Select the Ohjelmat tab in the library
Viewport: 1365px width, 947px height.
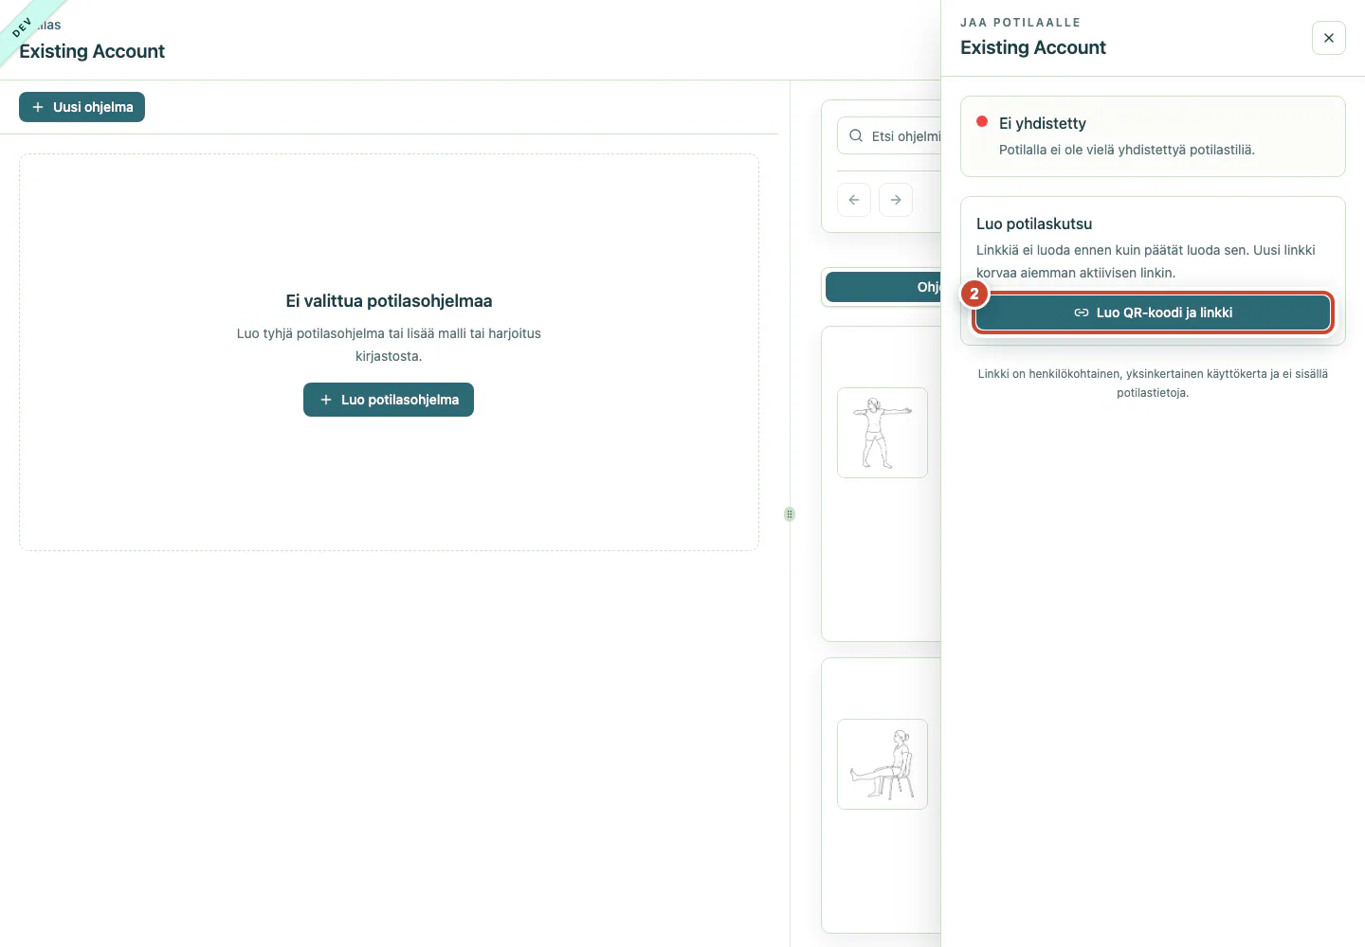coord(883,287)
